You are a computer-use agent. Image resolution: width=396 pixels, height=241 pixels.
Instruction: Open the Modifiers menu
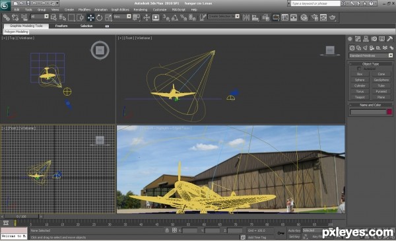[84, 10]
